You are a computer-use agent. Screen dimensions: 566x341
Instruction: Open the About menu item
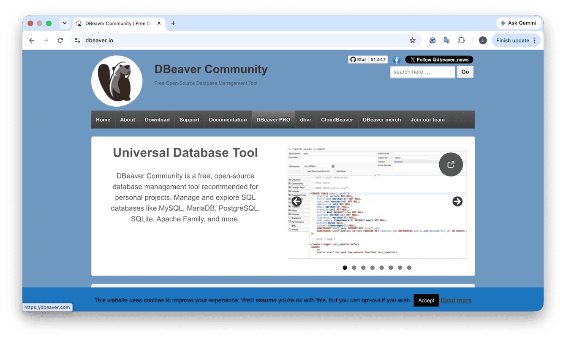pos(128,120)
